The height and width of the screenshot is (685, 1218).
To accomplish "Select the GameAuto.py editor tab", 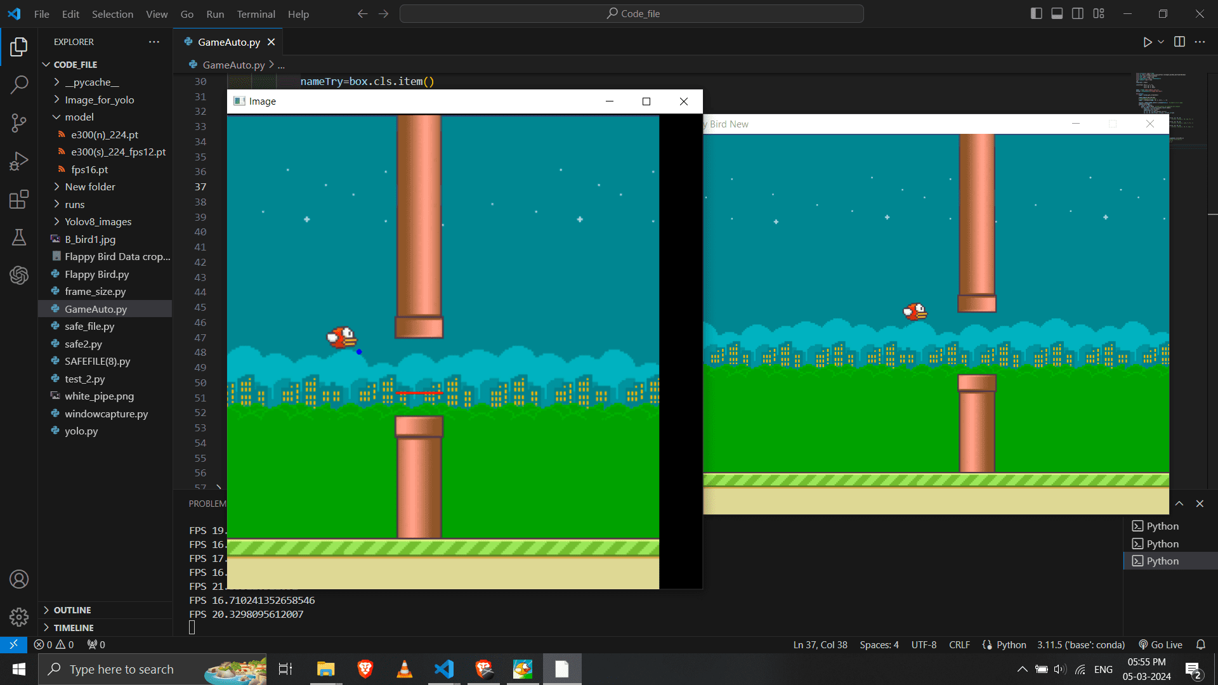I will [228, 42].
